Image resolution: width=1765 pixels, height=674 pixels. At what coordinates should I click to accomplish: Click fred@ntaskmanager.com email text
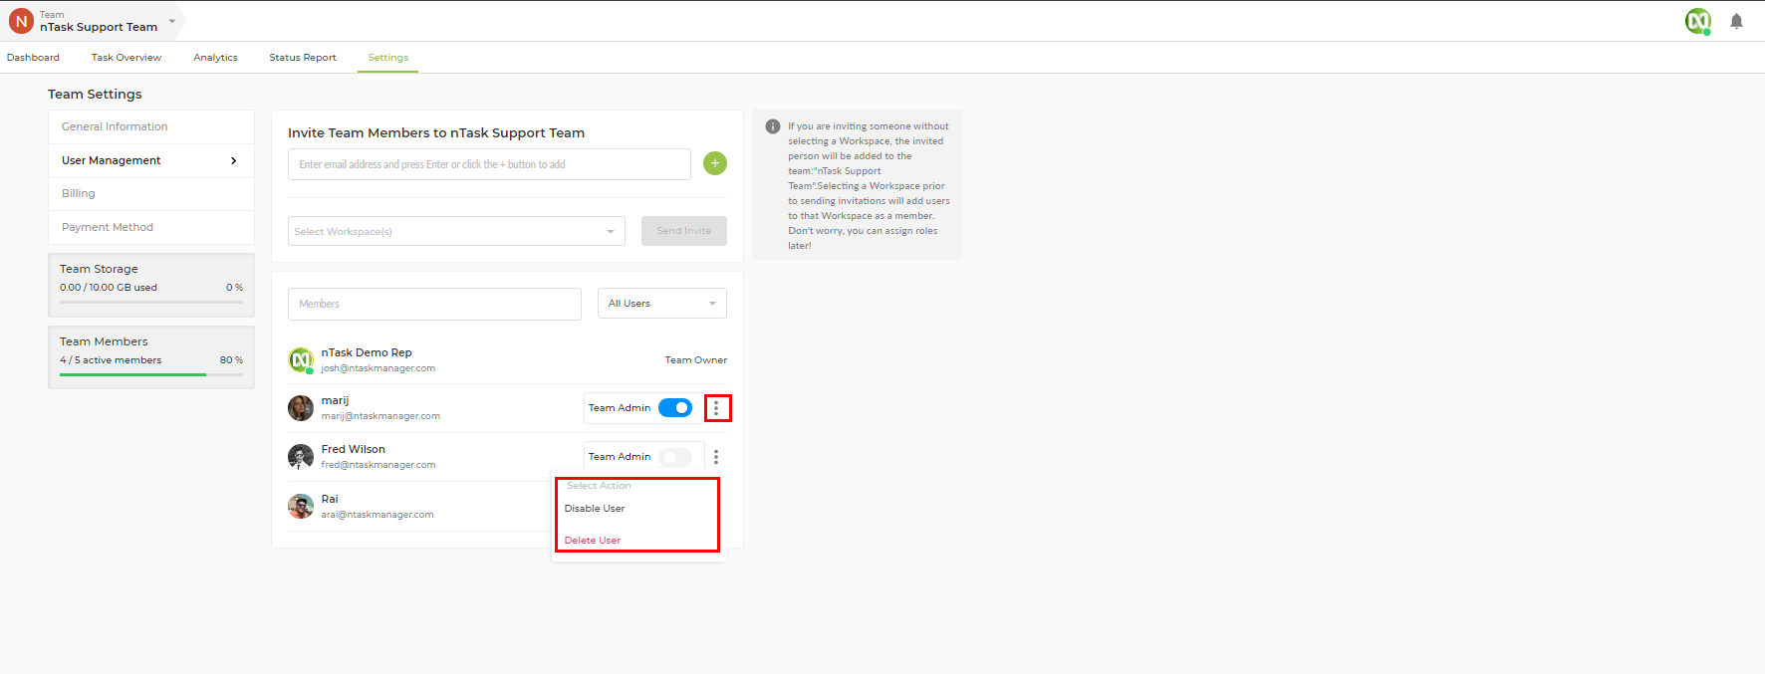point(378,465)
